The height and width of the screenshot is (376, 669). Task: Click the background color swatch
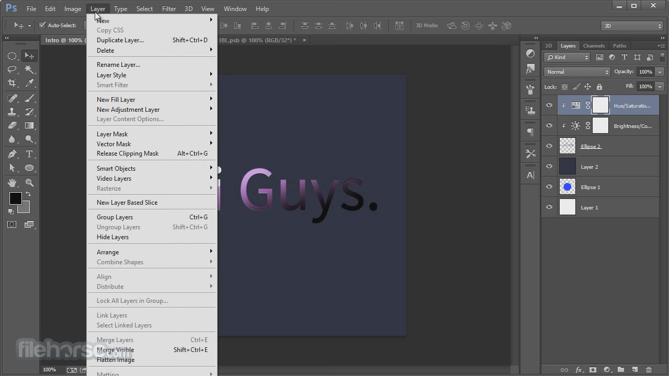tap(25, 208)
